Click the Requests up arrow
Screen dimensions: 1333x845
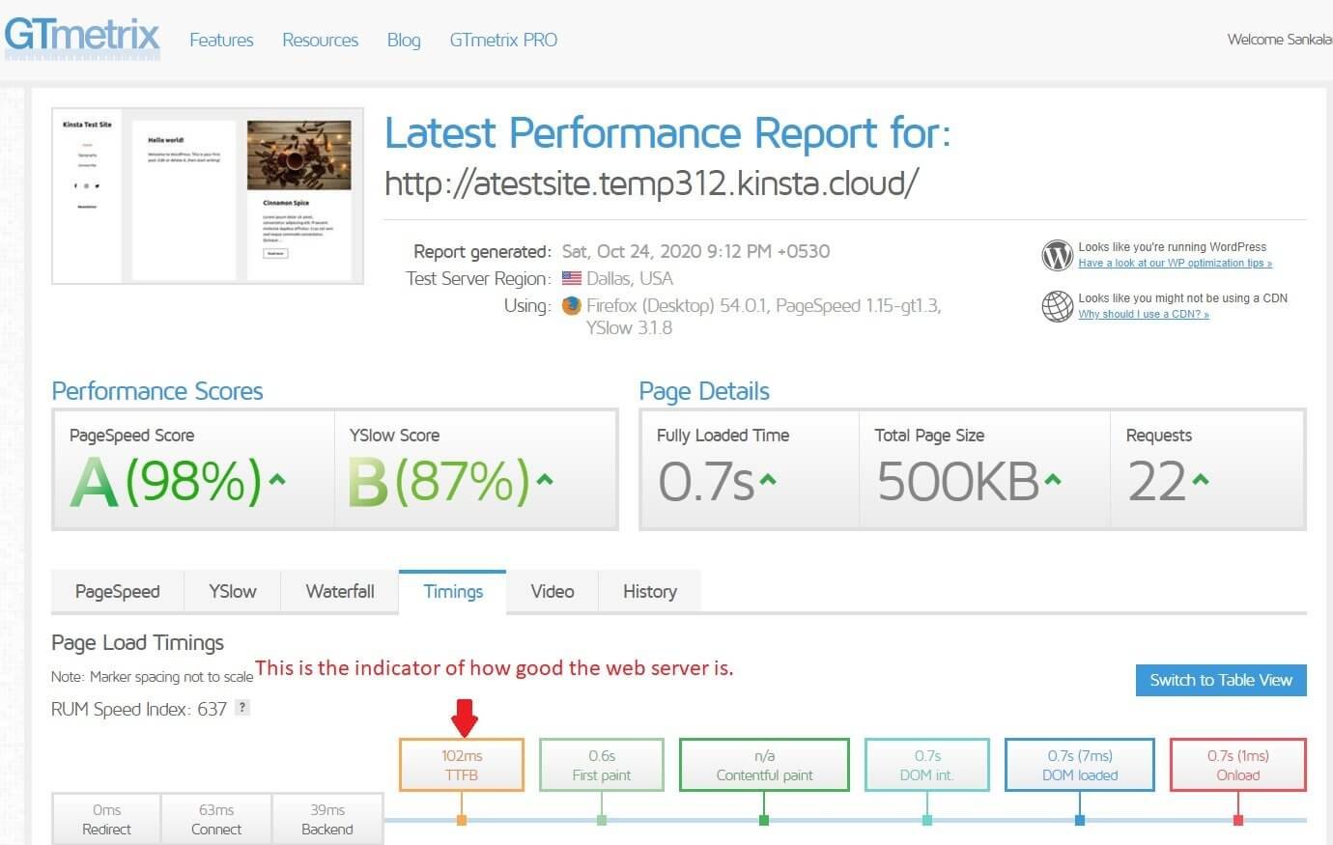click(1200, 479)
